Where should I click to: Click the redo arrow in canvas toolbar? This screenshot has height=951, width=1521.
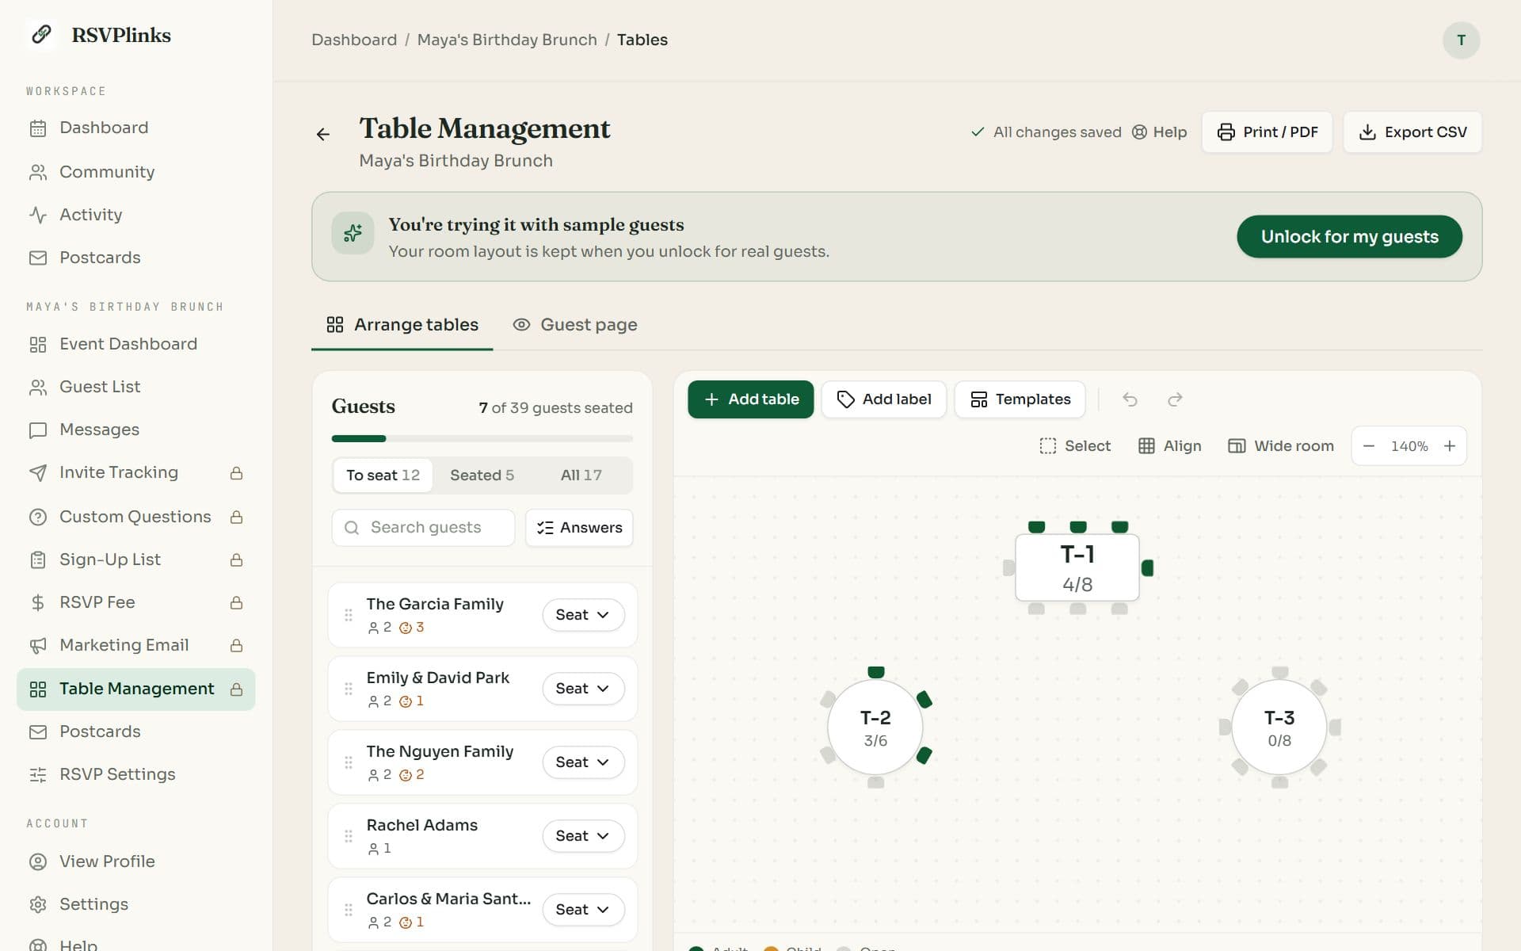click(x=1175, y=399)
